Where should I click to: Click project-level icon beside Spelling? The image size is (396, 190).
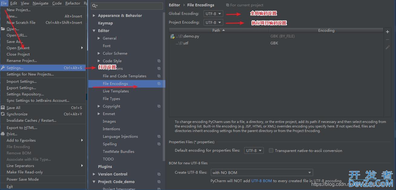pos(159,144)
